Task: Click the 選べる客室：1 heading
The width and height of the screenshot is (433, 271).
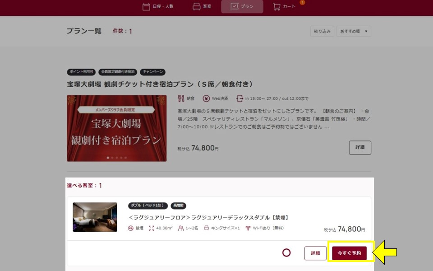Action: pyautogui.click(x=84, y=186)
